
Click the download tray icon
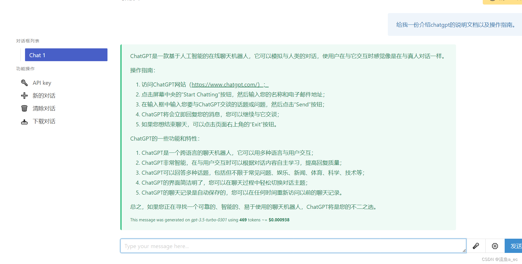24,122
